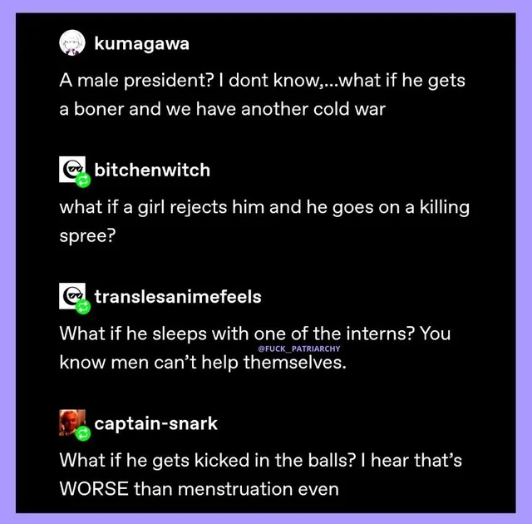Click "menstruation even" at the post end
This screenshot has height=524, width=532.
tap(259, 489)
